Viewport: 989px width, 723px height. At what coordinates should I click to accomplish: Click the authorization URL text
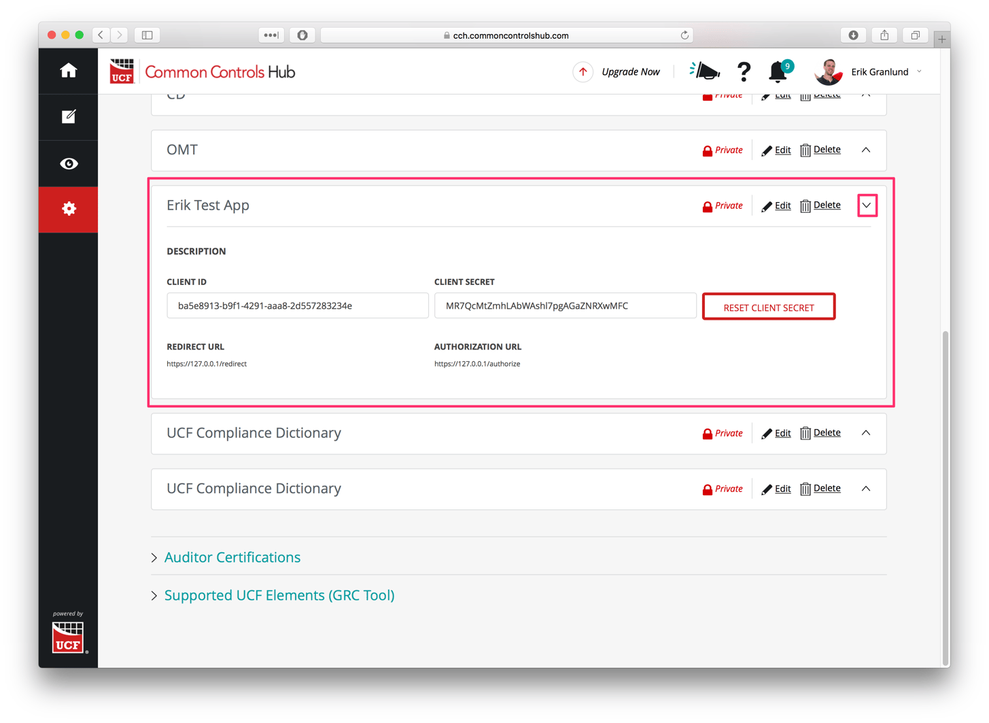pyautogui.click(x=477, y=364)
